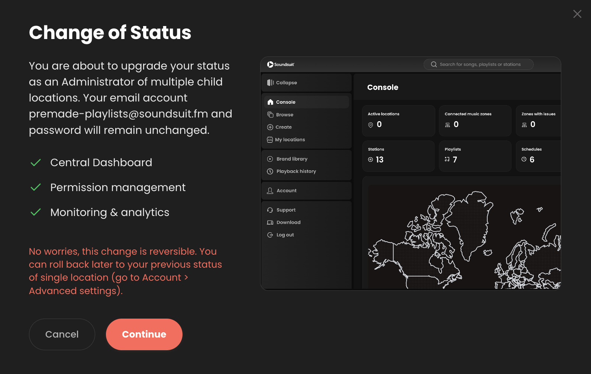The height and width of the screenshot is (374, 591).
Task: Select the Console home icon
Action: coord(270,102)
